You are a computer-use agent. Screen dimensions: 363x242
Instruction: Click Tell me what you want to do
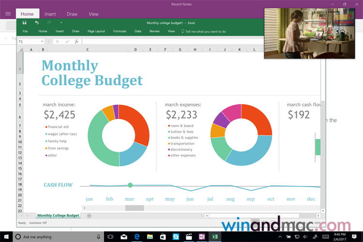tap(203, 31)
